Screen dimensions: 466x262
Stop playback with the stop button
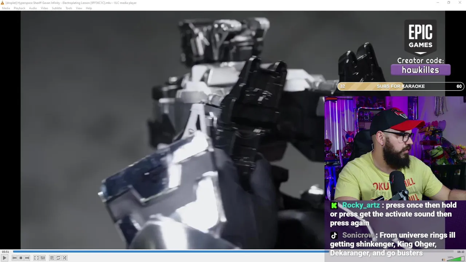pos(21,258)
